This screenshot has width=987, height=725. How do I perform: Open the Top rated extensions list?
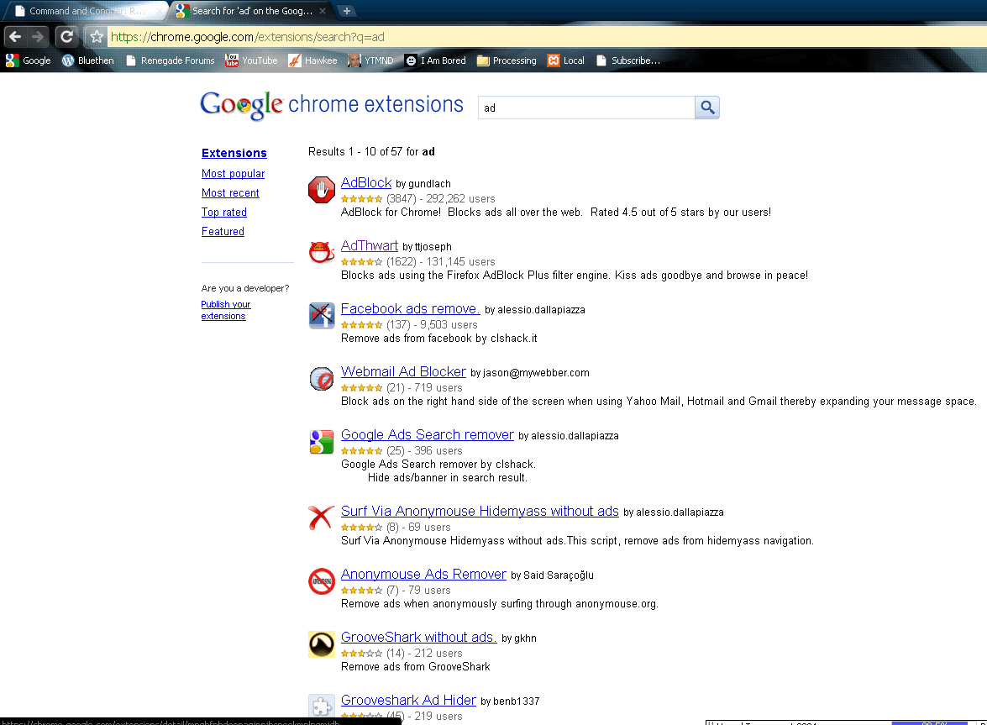[224, 213]
